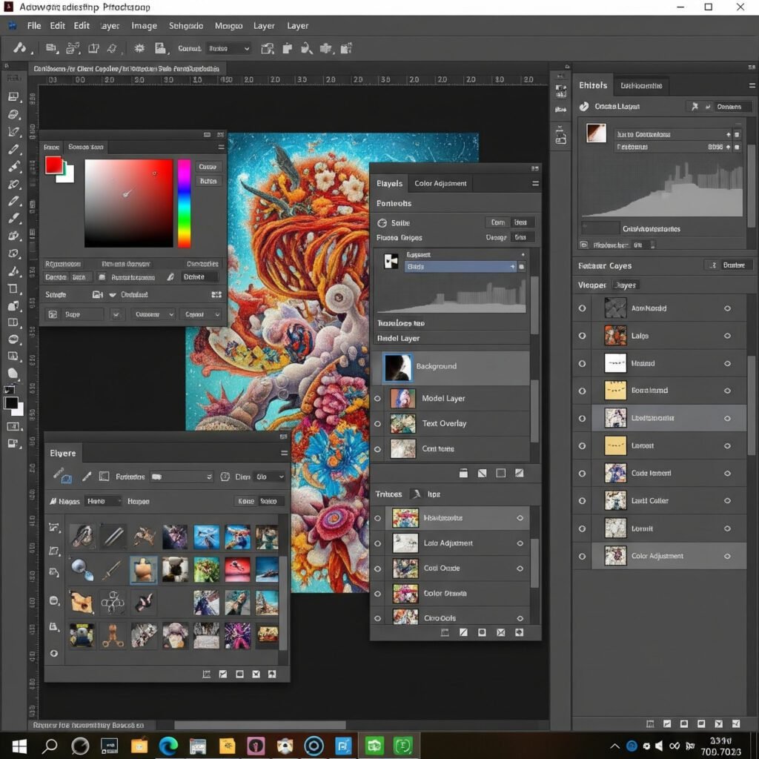Click the magnifier search icon in Windows taskbar
The height and width of the screenshot is (759, 759).
[x=50, y=745]
